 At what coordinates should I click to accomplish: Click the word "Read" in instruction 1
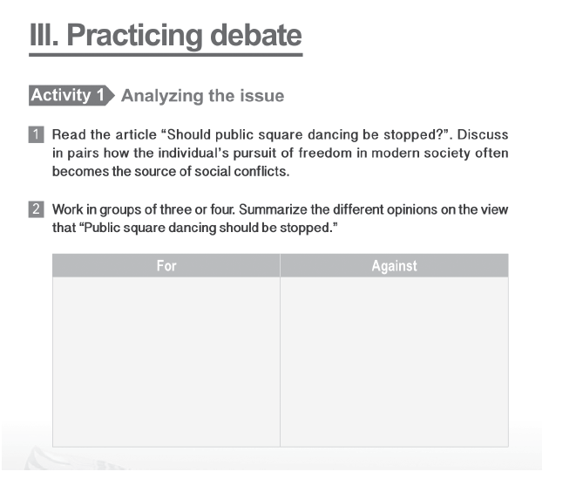[x=68, y=135]
